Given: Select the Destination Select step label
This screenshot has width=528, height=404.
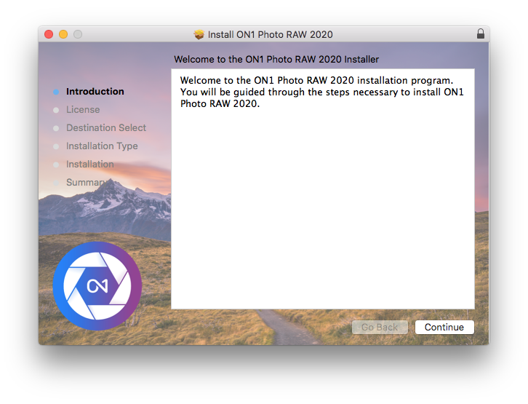Looking at the screenshot, I should (x=106, y=128).
